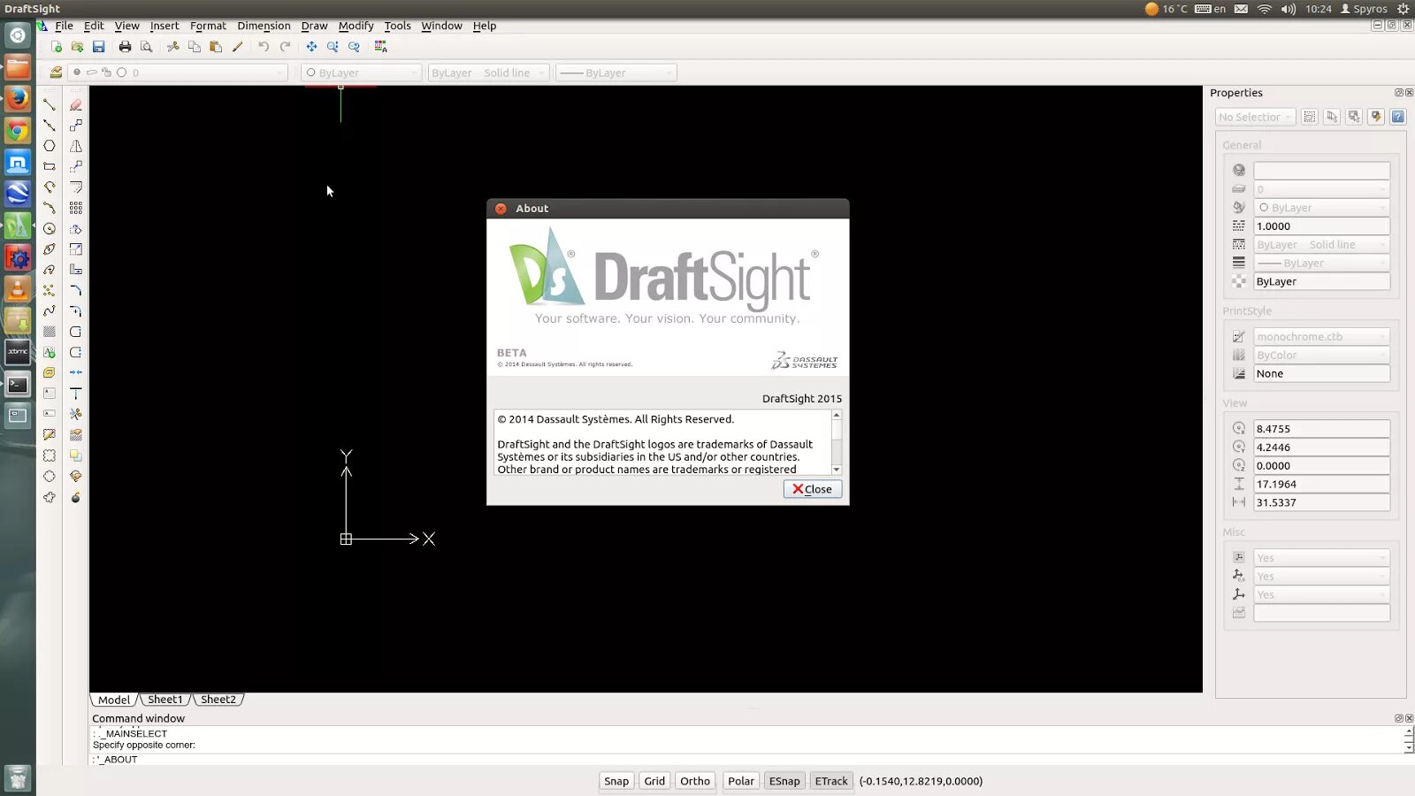The height and width of the screenshot is (796, 1415).
Task: Select the Mirror modify tool
Action: [x=76, y=146]
